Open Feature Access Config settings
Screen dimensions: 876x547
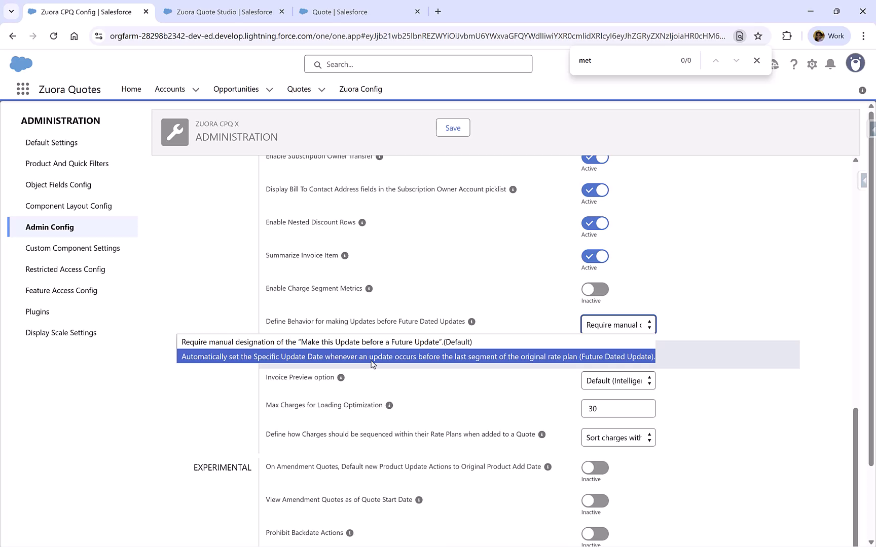coord(61,290)
